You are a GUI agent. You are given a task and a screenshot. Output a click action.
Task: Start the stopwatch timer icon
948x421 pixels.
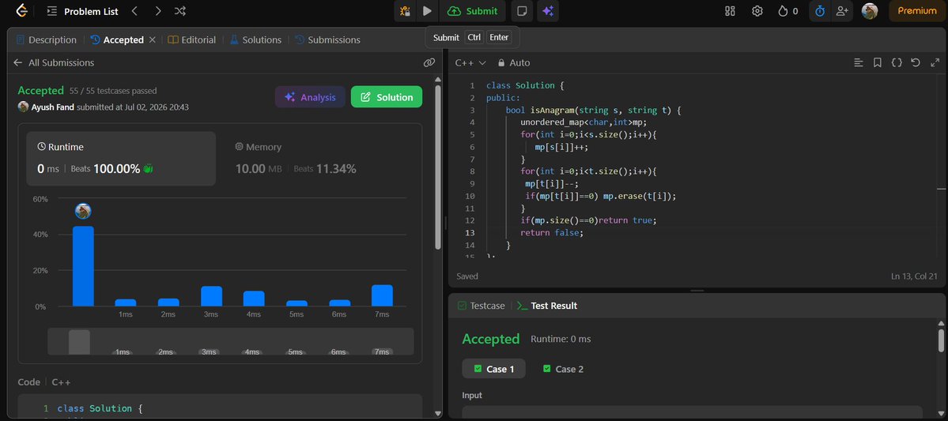pos(820,11)
